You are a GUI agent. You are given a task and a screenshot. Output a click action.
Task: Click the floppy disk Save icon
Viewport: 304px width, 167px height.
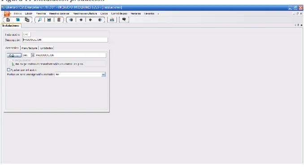pyautogui.click(x=49, y=20)
